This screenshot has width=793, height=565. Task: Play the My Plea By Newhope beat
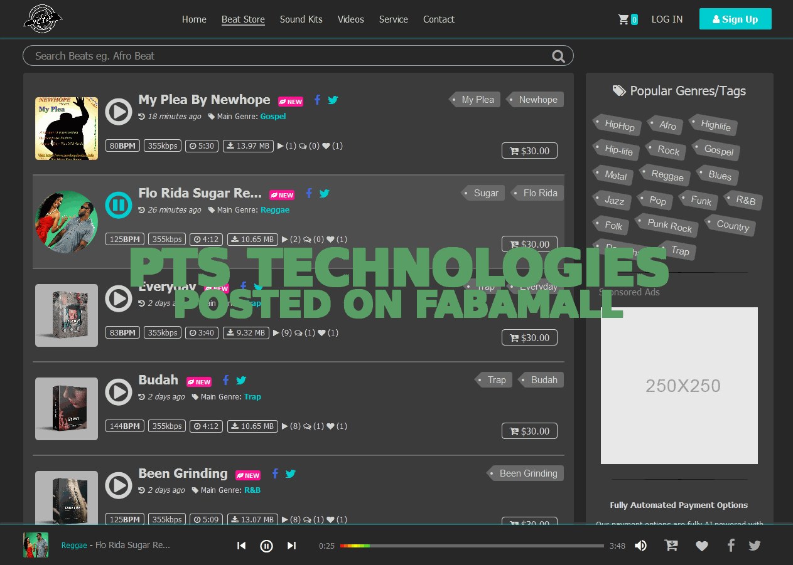[x=118, y=112]
